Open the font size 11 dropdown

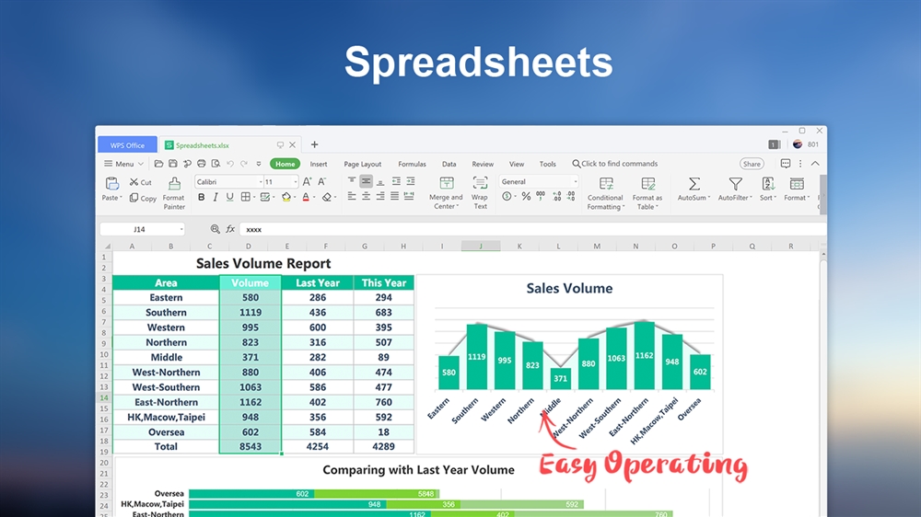click(x=296, y=182)
